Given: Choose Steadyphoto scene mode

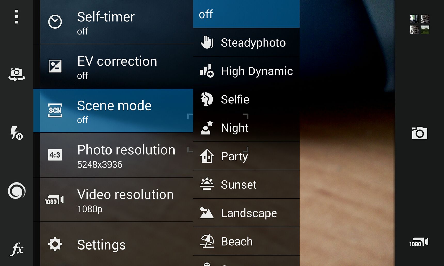Looking at the screenshot, I should (246, 43).
